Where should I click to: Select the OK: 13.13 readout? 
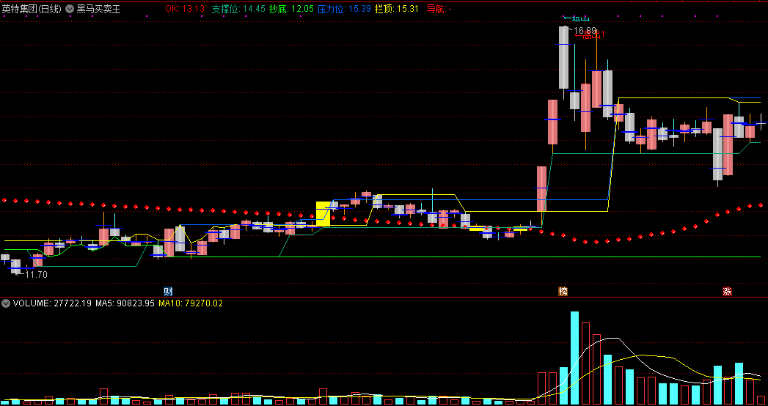(x=185, y=9)
